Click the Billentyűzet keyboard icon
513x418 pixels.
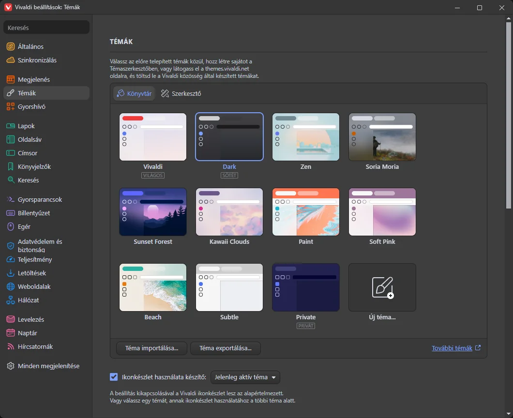pos(11,213)
